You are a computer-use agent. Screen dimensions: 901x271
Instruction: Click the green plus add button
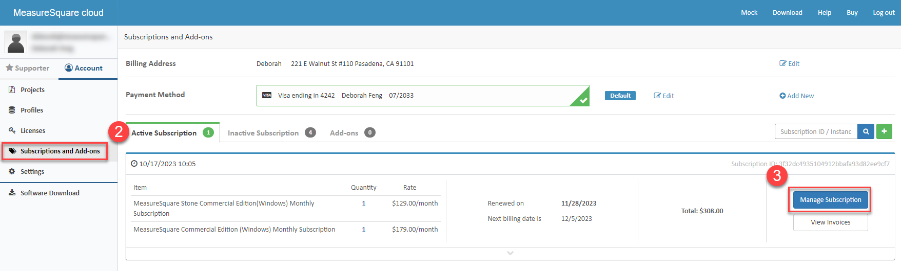884,131
